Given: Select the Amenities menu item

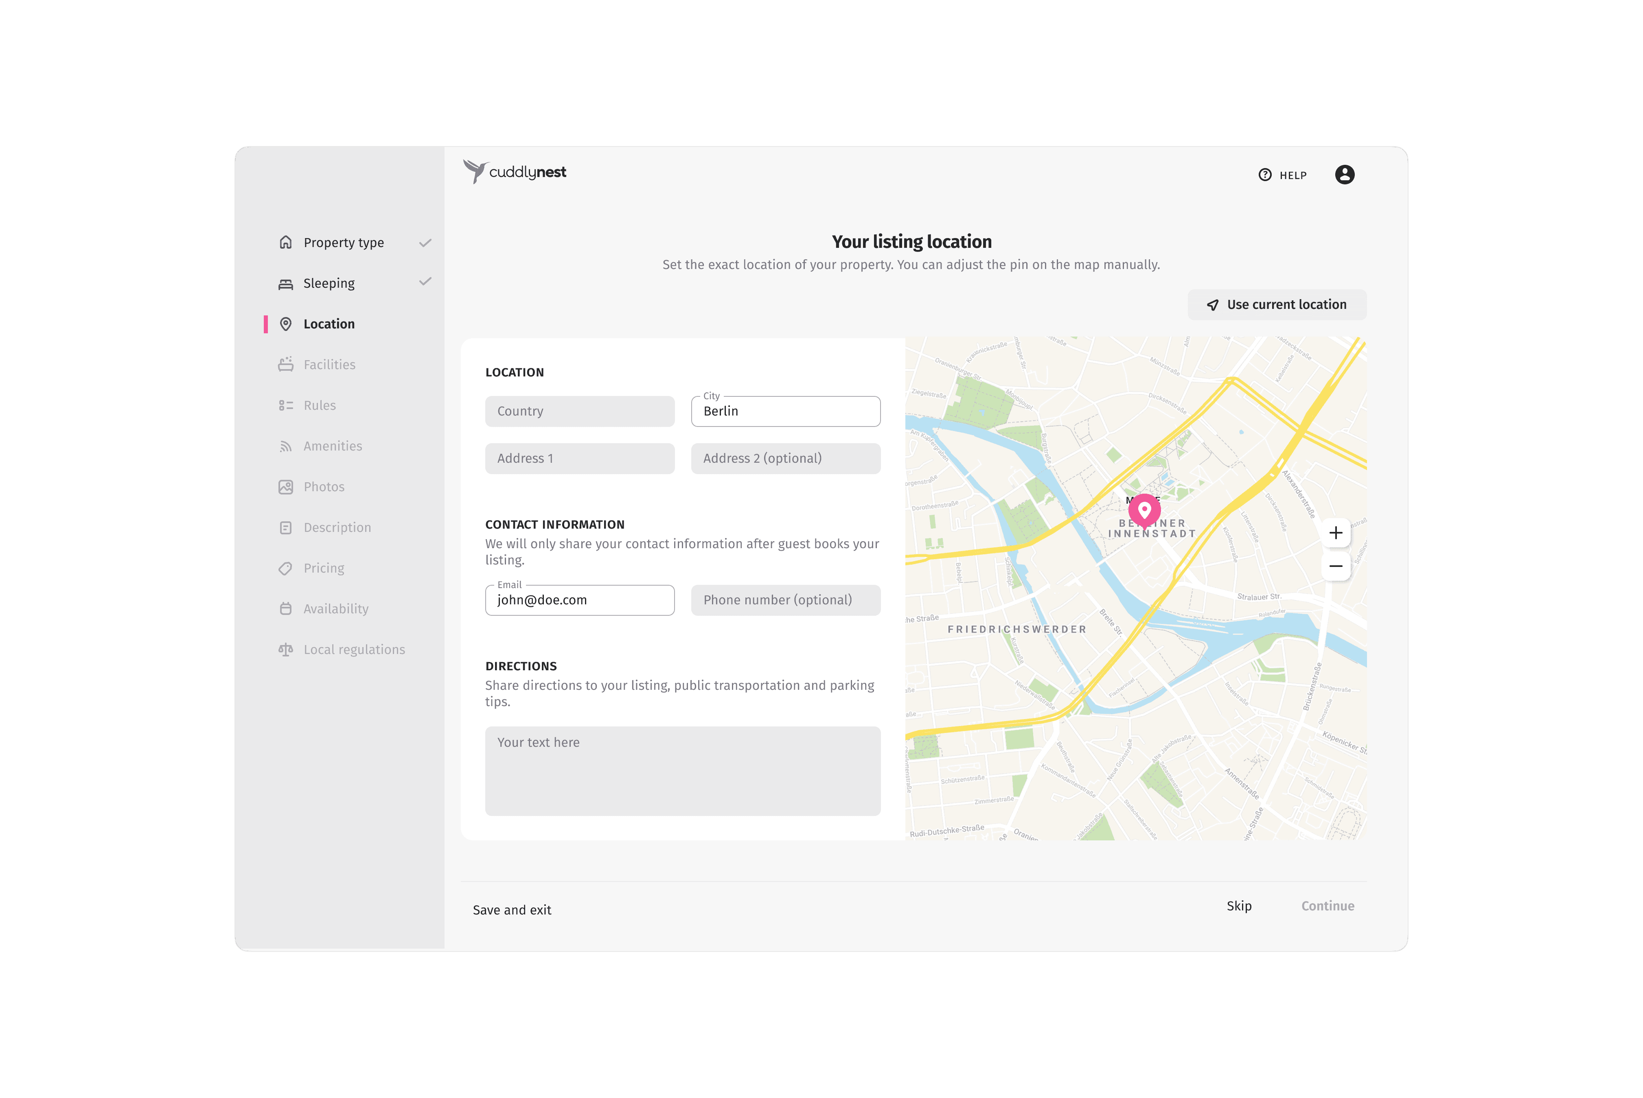Looking at the screenshot, I should pyautogui.click(x=332, y=445).
